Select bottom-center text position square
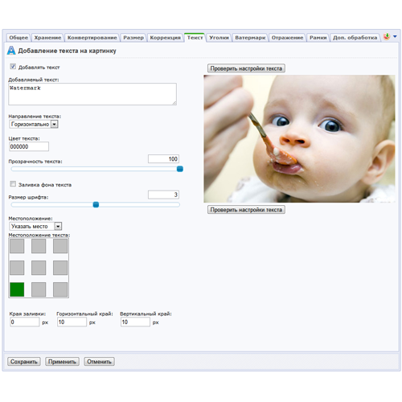 [x=39, y=289]
